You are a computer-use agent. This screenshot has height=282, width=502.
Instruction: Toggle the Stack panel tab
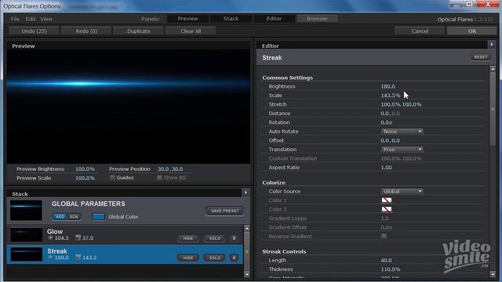point(231,19)
